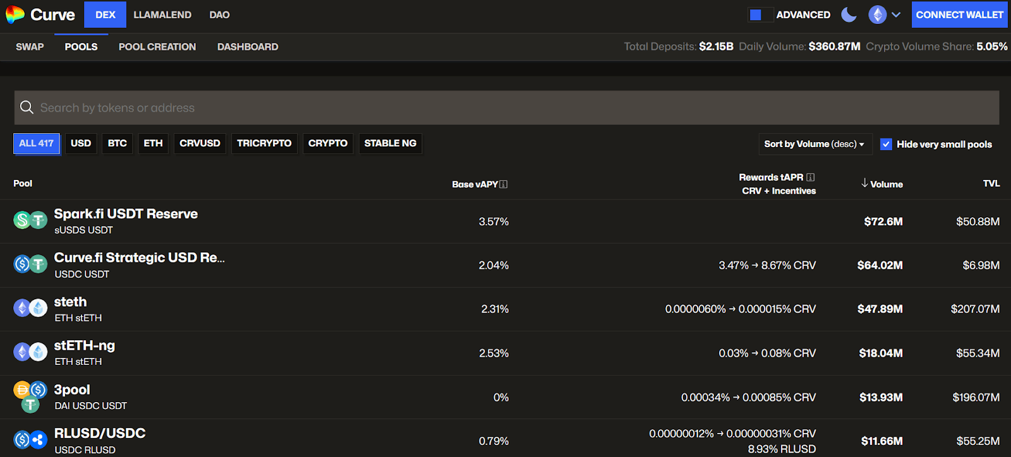Open Spark.fi USDT Reserve pool
This screenshot has height=457, width=1011.
(126, 214)
